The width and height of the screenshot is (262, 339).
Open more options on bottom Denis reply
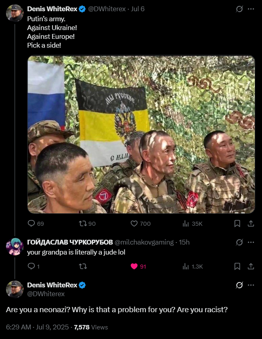(x=251, y=285)
